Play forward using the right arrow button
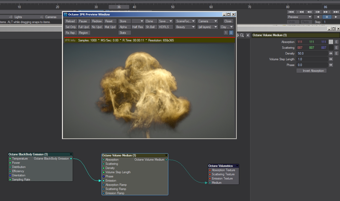 point(336,17)
